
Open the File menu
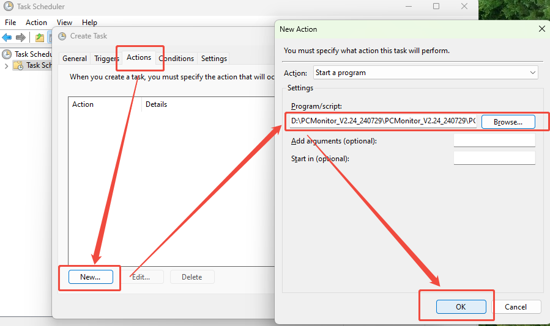click(x=10, y=23)
